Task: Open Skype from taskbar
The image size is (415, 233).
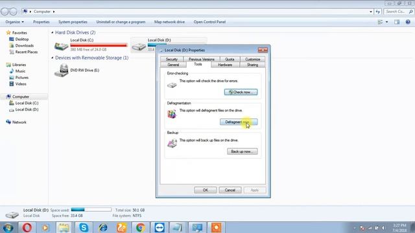Action: coord(84,227)
